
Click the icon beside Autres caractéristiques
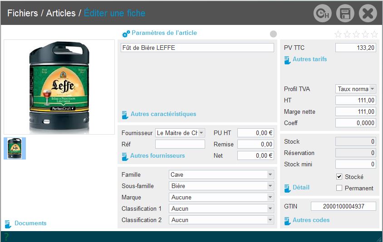coord(125,115)
